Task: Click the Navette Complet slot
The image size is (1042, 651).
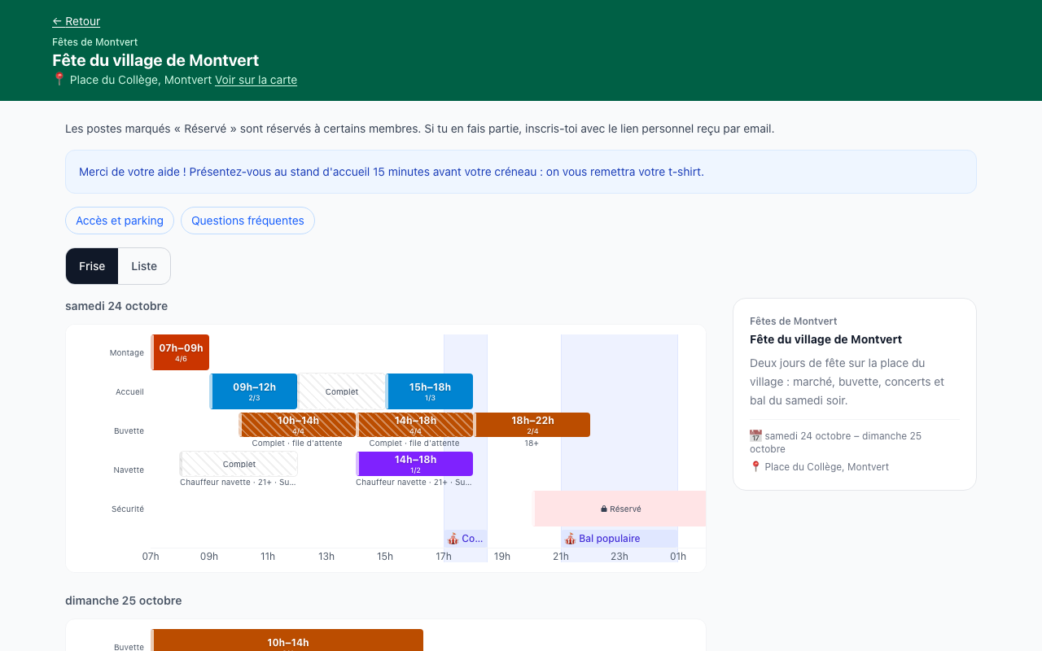Action: coord(239,464)
